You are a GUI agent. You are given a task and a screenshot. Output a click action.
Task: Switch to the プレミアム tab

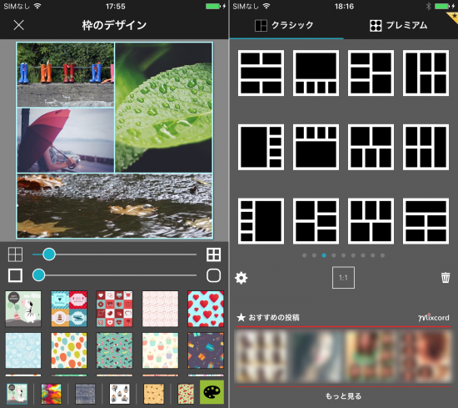click(x=398, y=26)
